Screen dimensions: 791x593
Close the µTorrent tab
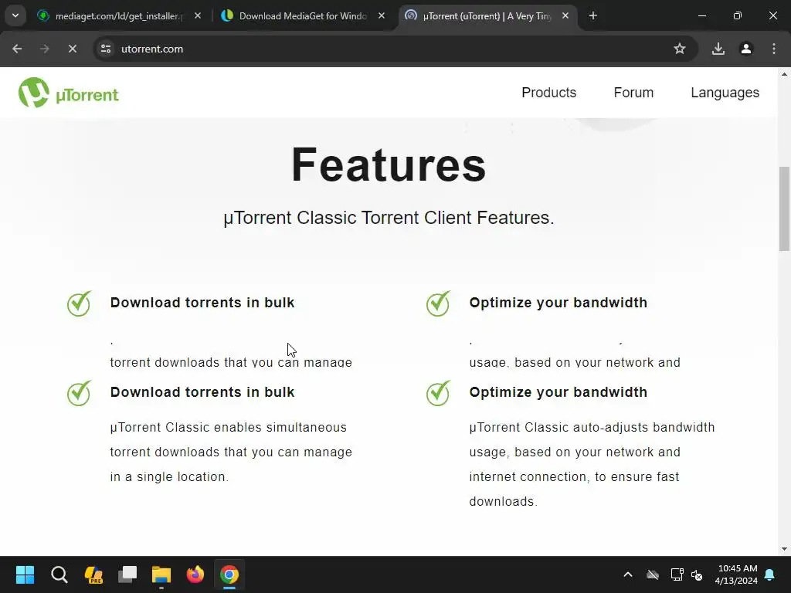click(x=565, y=16)
